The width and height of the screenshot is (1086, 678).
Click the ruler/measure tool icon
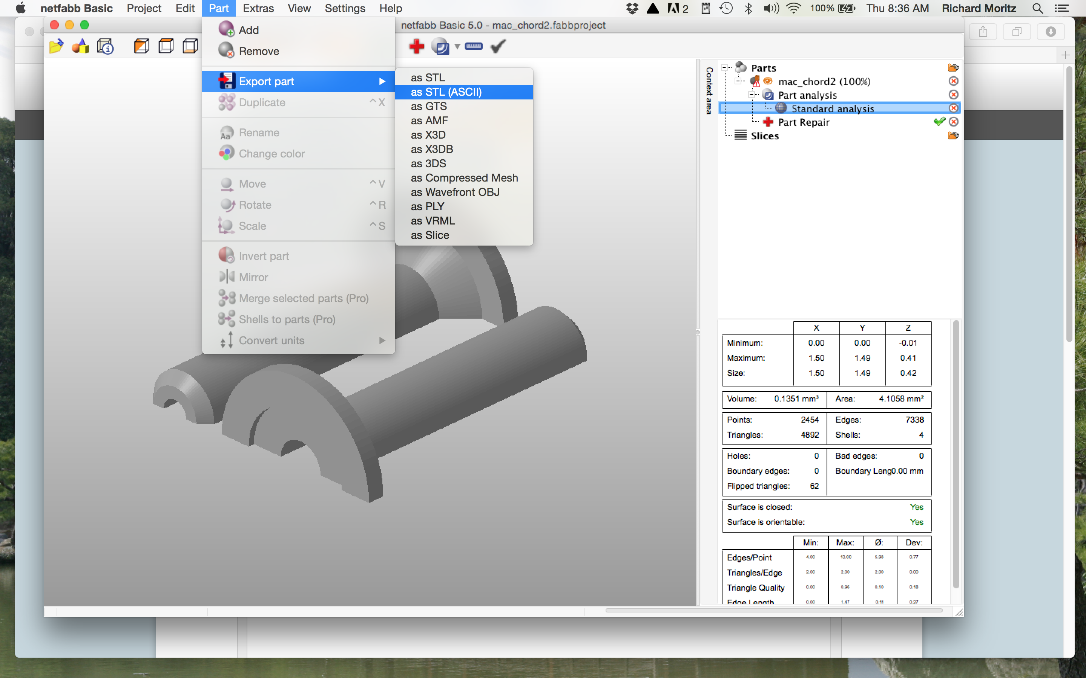pos(475,47)
